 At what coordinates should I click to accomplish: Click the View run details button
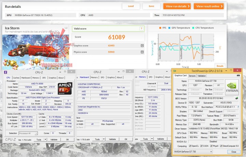click(x=177, y=6)
